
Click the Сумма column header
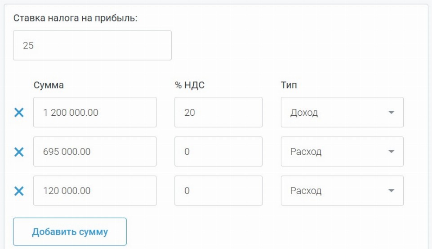49,85
